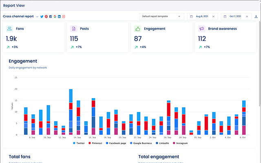Open the Default report template dropdown

161,16
